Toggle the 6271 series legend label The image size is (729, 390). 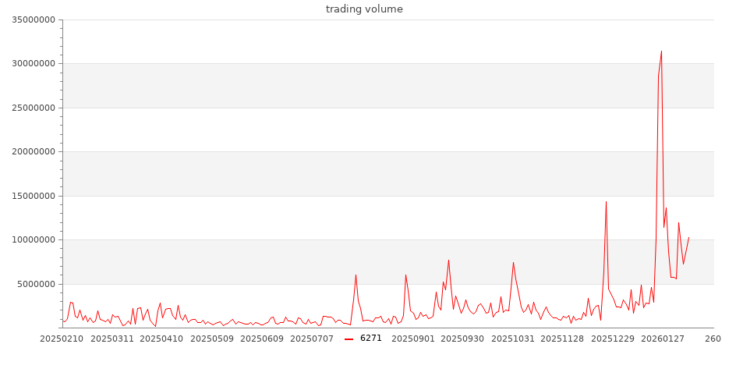coord(371,339)
